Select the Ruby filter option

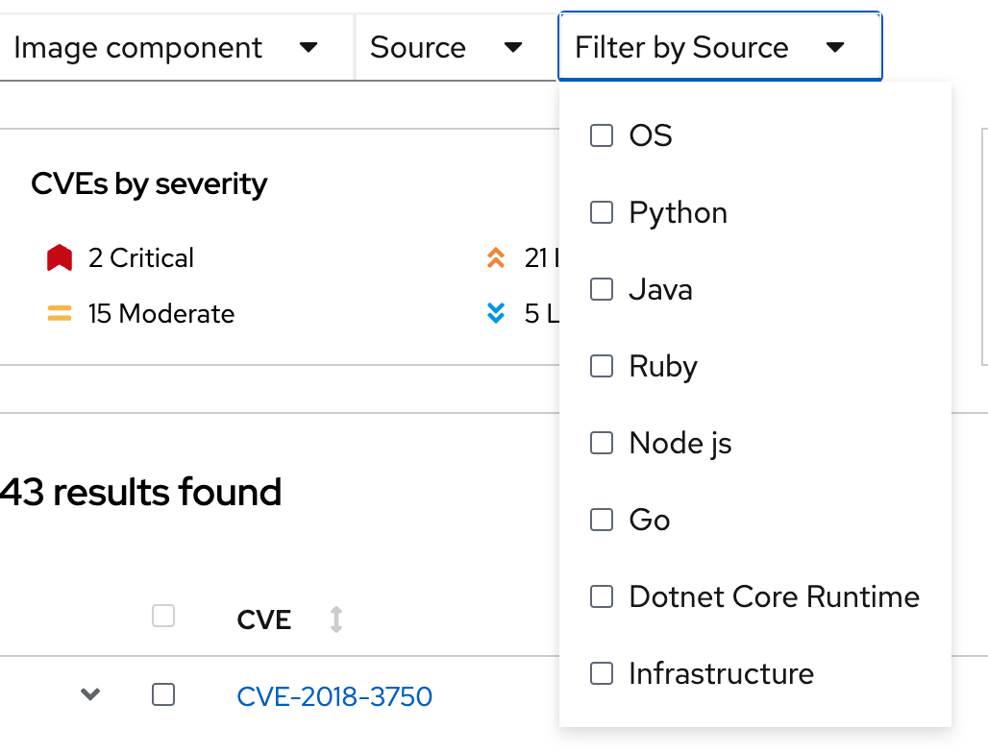click(602, 366)
